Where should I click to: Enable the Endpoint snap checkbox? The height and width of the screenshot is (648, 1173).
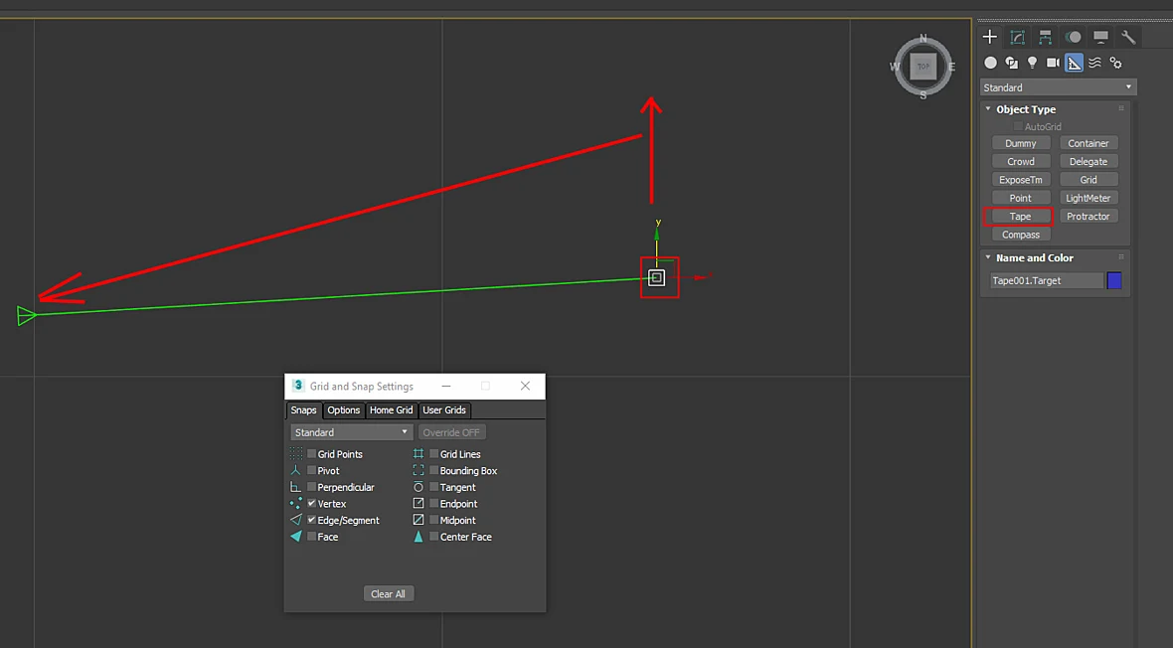tap(433, 503)
